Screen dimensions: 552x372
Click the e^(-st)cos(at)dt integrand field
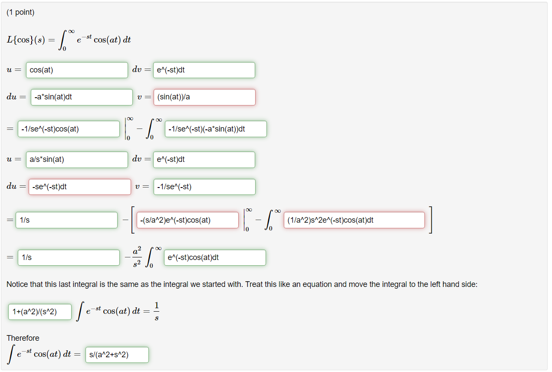214,257
